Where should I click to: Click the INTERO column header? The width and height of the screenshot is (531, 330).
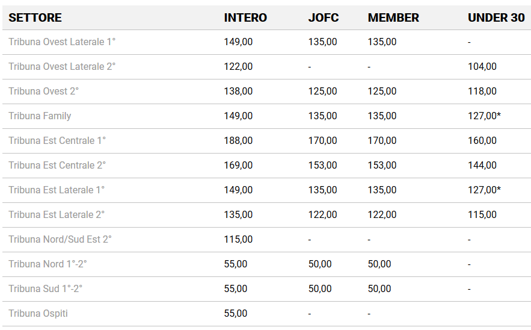pos(245,17)
